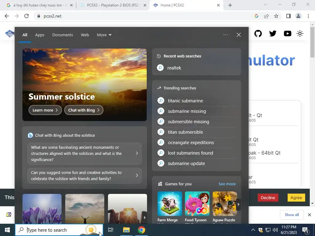Open the search panel options ellipsis

pos(226,35)
